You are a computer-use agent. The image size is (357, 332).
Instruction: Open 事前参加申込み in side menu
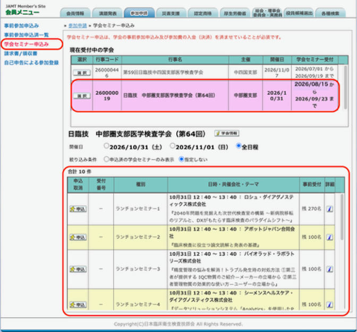[x=21, y=25]
